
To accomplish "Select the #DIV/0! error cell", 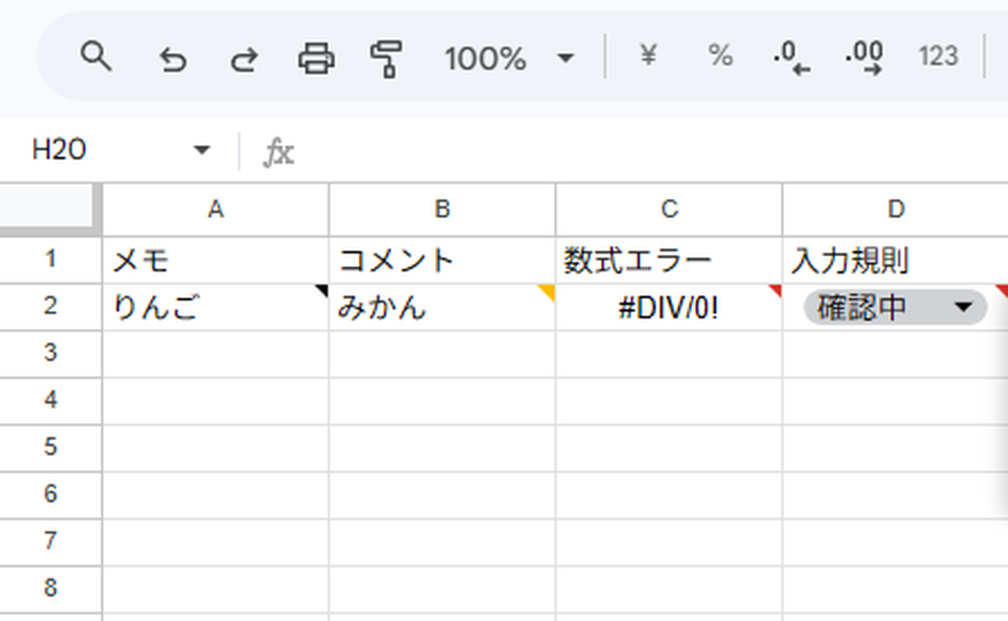I will click(669, 307).
